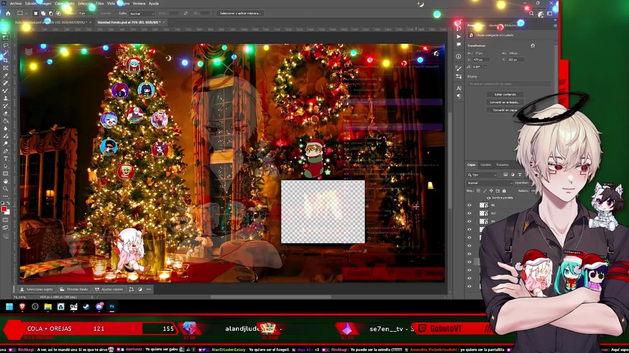The image size is (629, 353).
Task: Select the Brush tool
Action: pyautogui.click(x=6, y=90)
